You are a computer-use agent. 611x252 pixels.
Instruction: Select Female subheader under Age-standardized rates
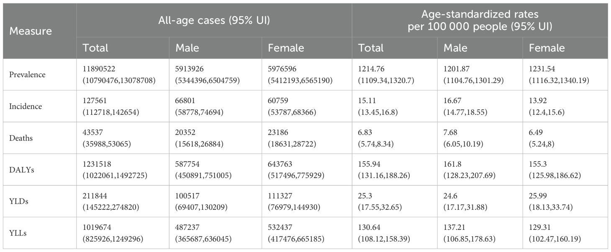[547, 48]
